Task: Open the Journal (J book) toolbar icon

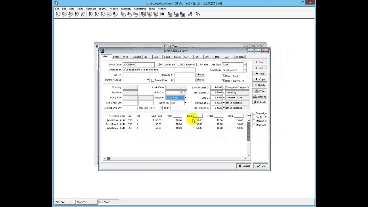Action: (103, 14)
